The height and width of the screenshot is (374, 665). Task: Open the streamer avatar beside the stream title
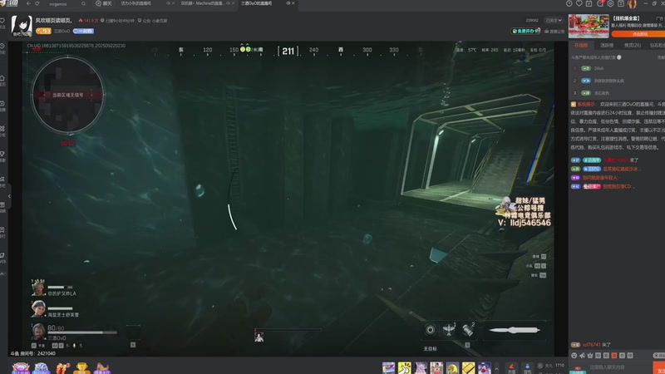click(x=22, y=26)
